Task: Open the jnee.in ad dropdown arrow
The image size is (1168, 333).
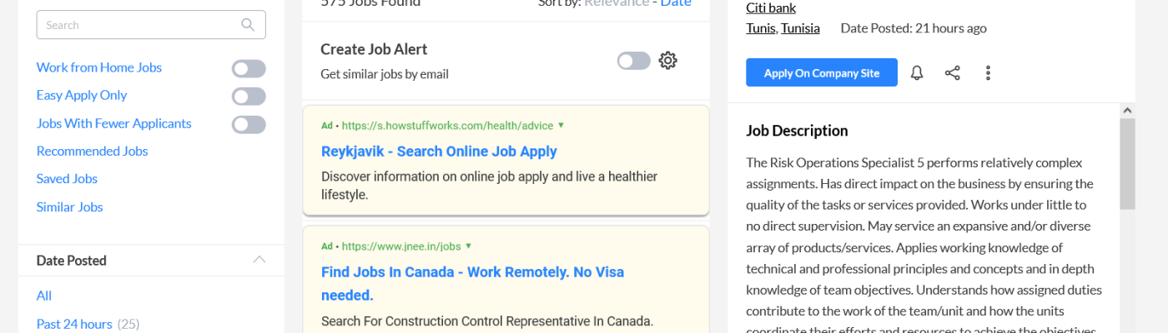Action: 469,246
